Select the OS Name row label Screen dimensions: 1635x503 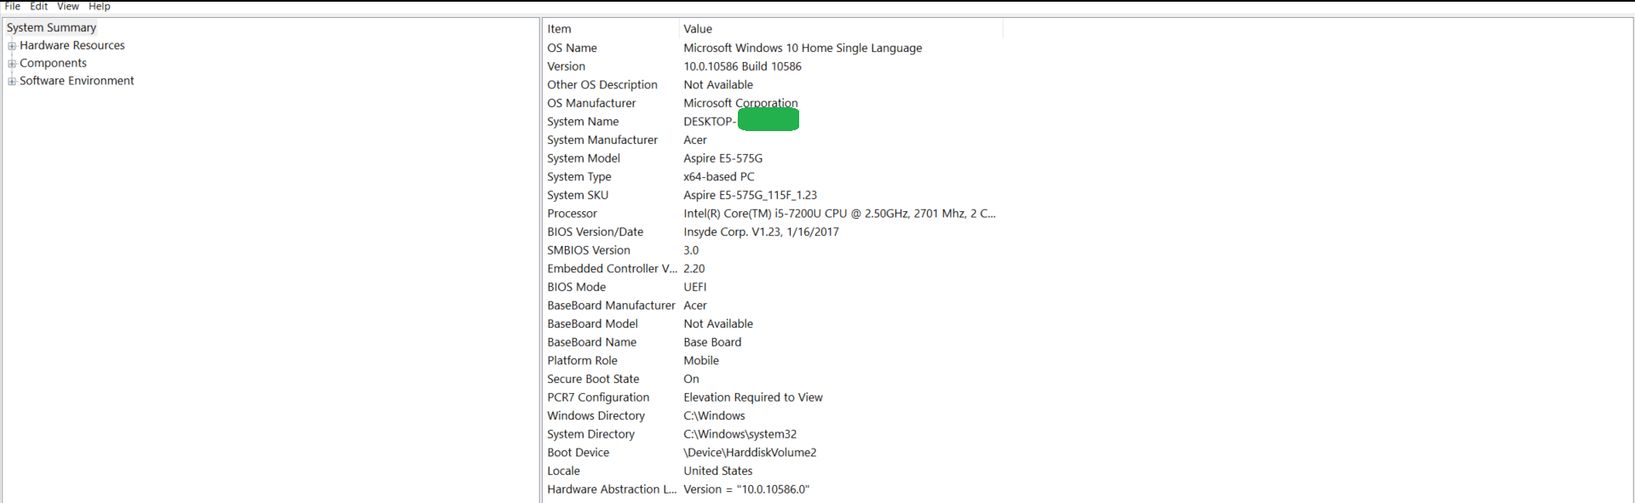tap(572, 48)
